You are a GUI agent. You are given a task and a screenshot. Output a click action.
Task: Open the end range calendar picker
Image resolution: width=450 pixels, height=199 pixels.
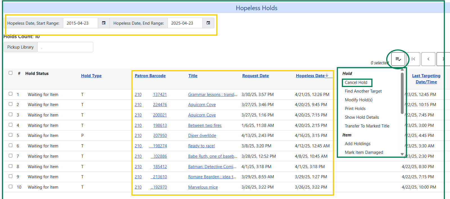[x=208, y=23]
